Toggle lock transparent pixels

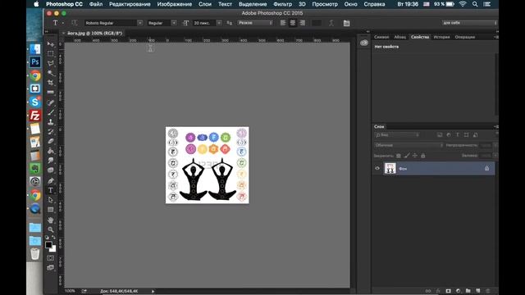[399, 156]
